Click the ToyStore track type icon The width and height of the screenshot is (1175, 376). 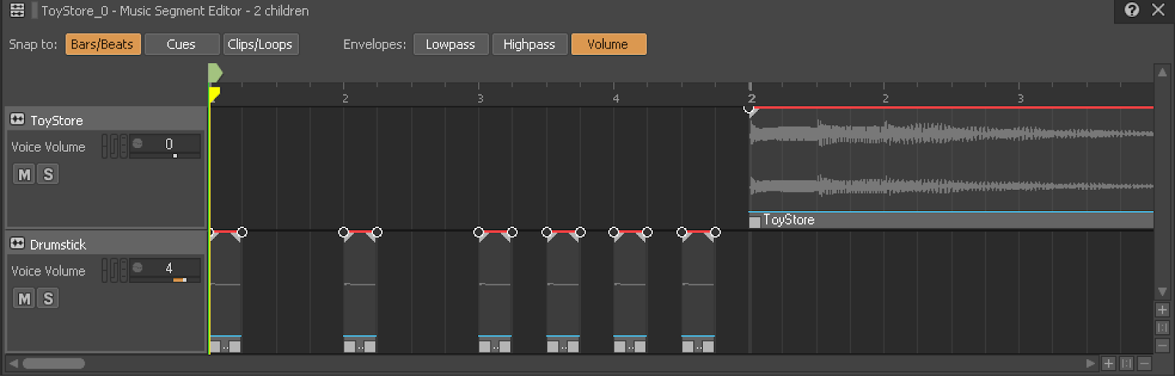17,119
